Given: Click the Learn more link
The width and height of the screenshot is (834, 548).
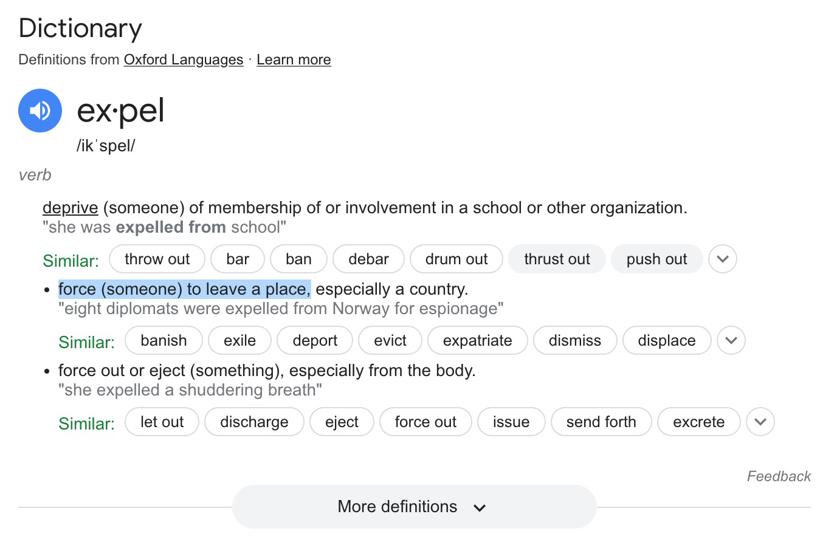Looking at the screenshot, I should [294, 60].
